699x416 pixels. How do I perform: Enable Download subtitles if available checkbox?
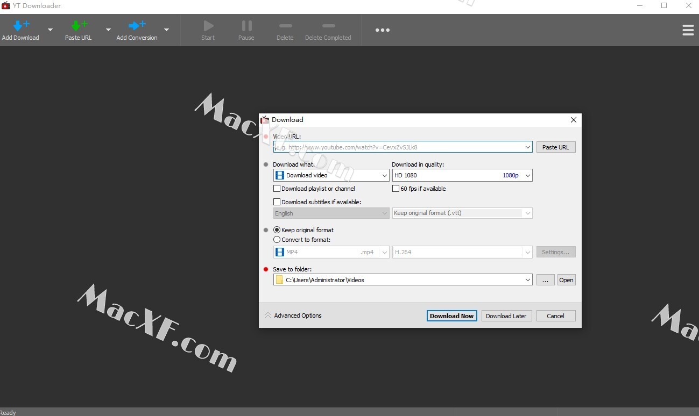(x=277, y=202)
